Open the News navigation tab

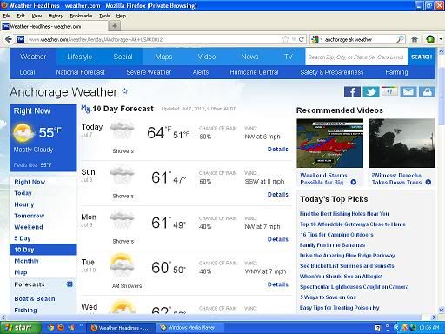249,57
